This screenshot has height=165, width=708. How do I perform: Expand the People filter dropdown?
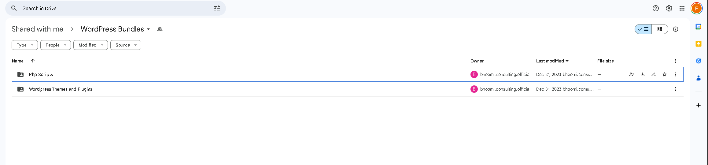56,45
